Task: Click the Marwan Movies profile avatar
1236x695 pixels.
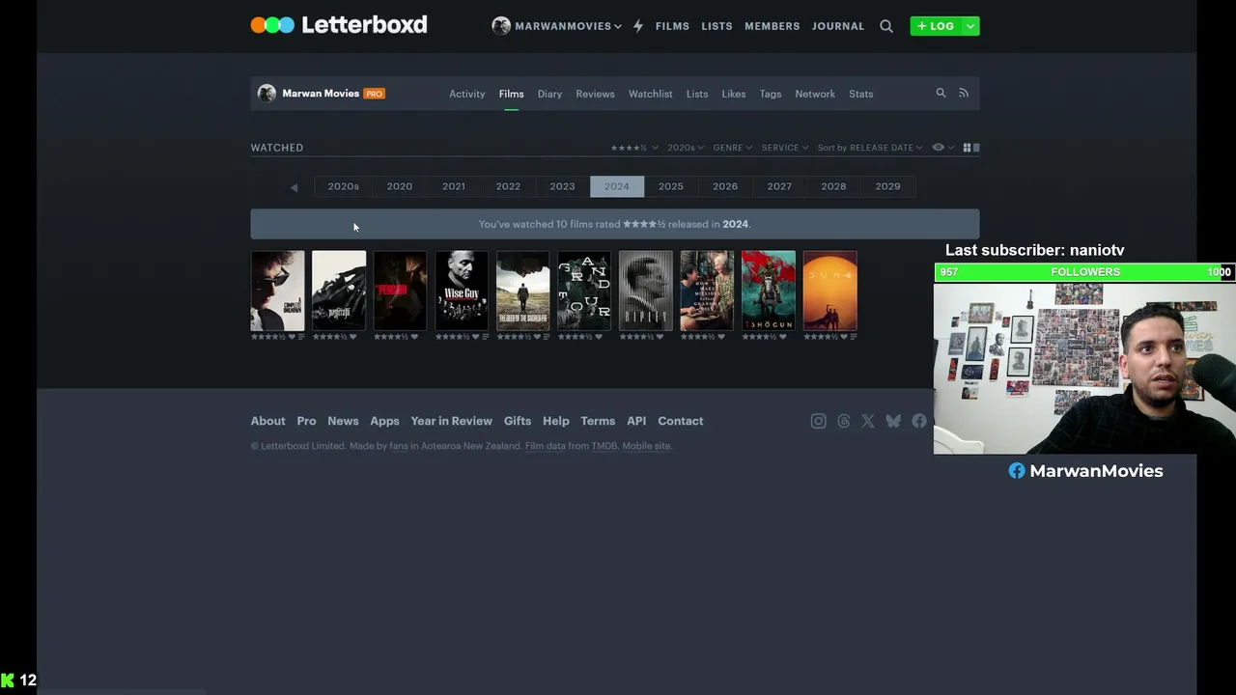Action: pyautogui.click(x=267, y=94)
